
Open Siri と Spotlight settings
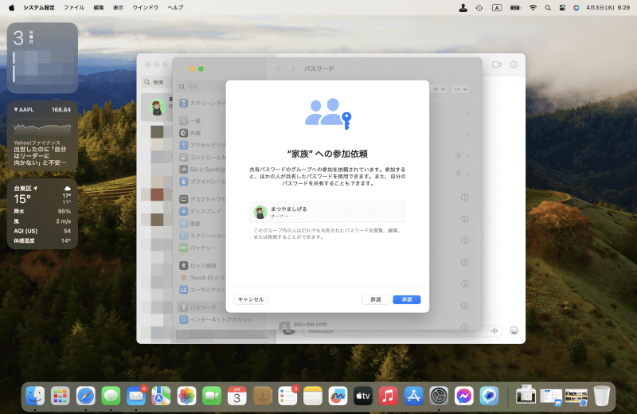click(202, 170)
